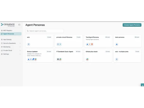The width and height of the screenshot is (144, 108).
Task: Open Private Cloud menu item
Action: click(x=11, y=50)
